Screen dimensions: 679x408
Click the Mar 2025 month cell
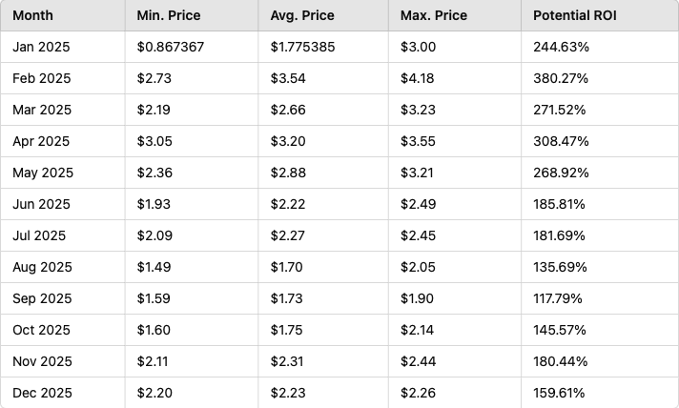point(42,110)
